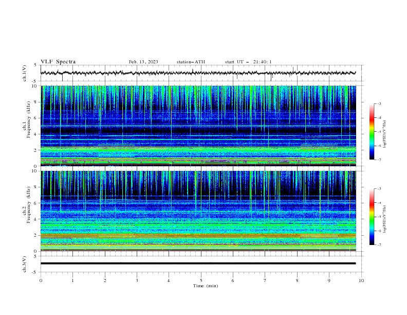Click the "7" tick on the time axis
This screenshot has height=315, width=407.
click(265, 281)
